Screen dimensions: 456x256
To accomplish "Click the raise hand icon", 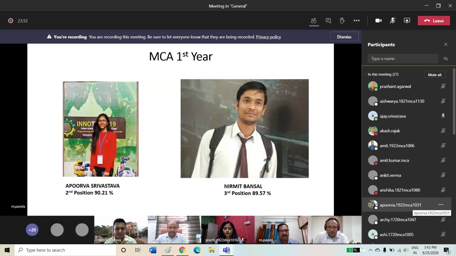I will pos(342,21).
